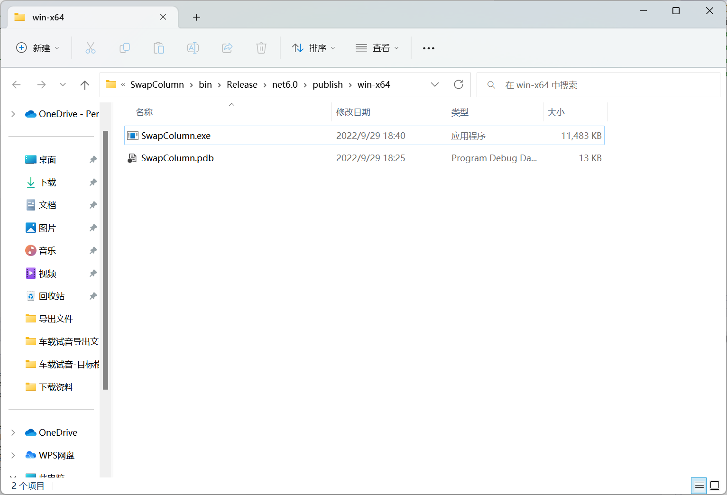
Task: Open 桌面 in navigation pane
Action: 47,160
